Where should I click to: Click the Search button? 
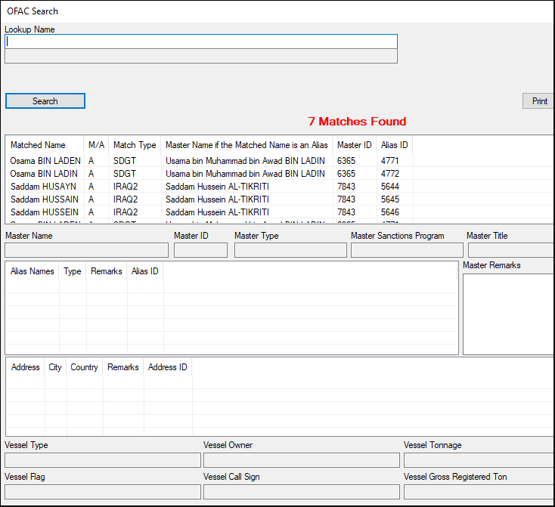point(45,100)
